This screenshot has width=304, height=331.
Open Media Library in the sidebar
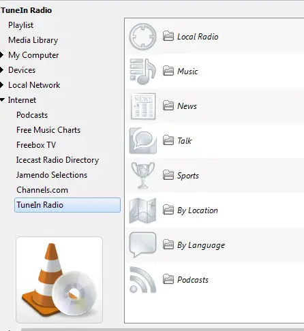click(x=33, y=40)
